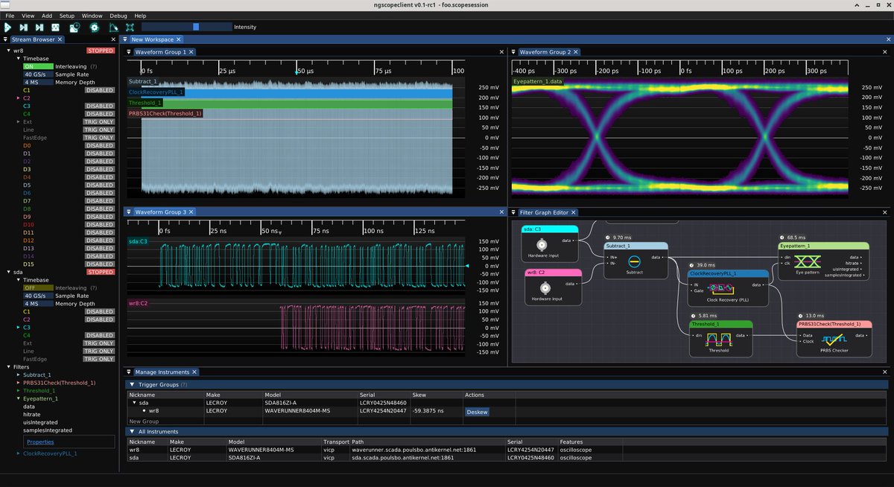Toggle the wr8 C3 DISABLED badge
Viewport: 894px width, 487px height.
coord(100,106)
